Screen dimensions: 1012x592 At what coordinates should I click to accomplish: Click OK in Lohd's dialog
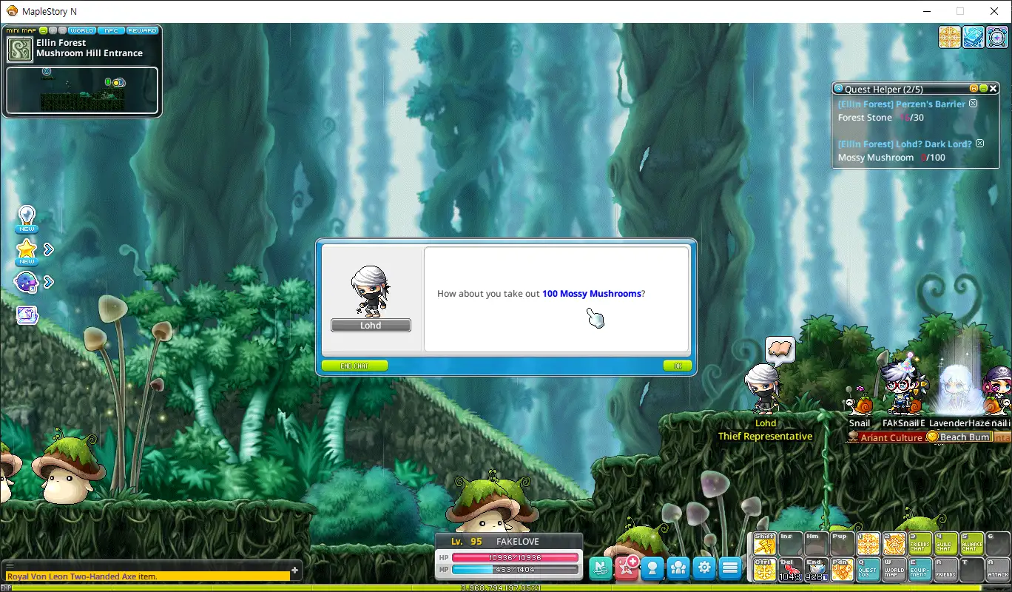tap(678, 366)
